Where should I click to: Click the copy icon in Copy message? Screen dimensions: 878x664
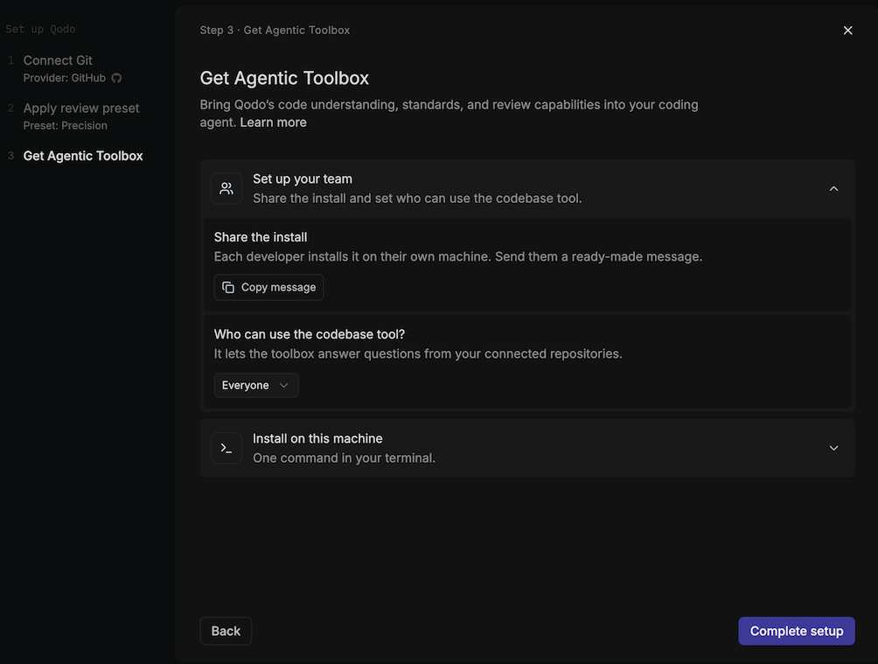click(x=228, y=288)
